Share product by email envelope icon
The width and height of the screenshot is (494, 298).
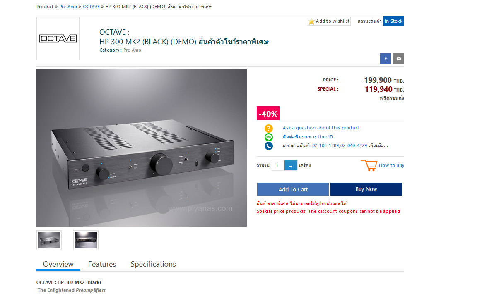[398, 59]
